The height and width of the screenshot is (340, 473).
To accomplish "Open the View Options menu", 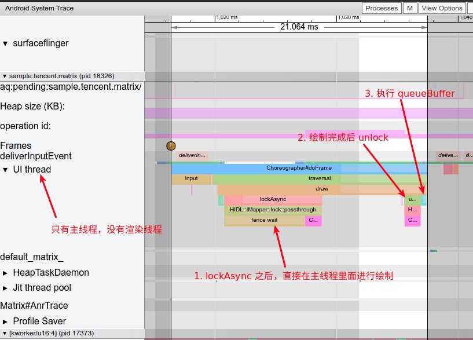I will pyautogui.click(x=442, y=8).
